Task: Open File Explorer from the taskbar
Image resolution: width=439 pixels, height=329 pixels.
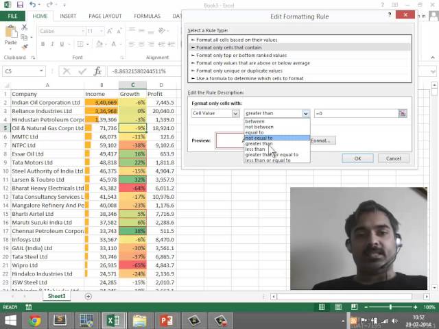Action: coord(140,320)
